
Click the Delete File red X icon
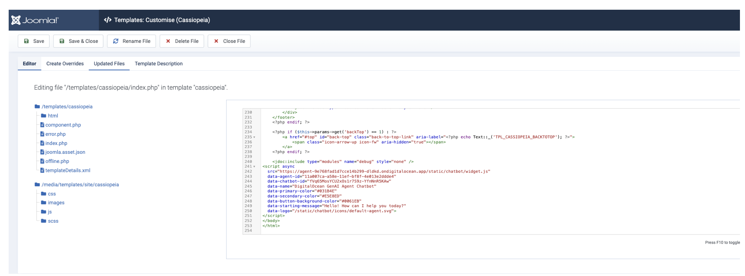point(168,41)
